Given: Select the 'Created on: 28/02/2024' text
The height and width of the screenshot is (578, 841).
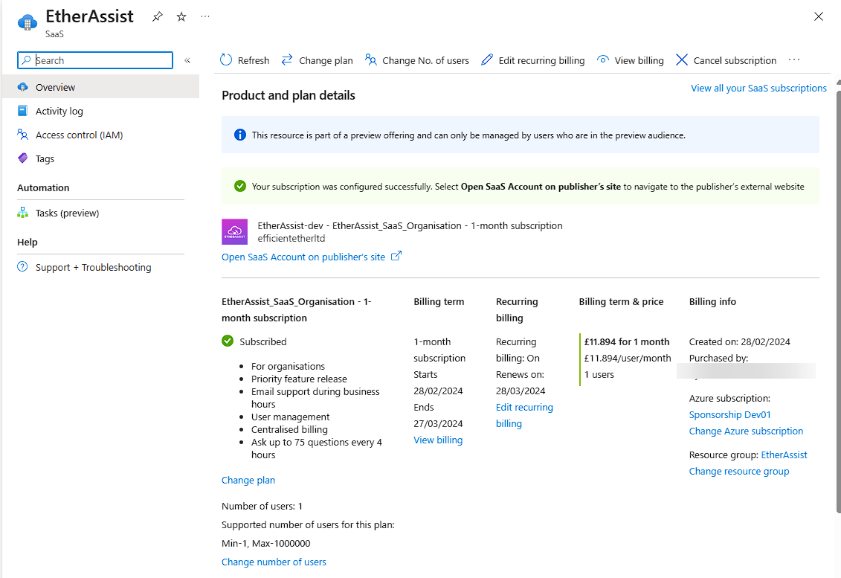Looking at the screenshot, I should pos(740,342).
